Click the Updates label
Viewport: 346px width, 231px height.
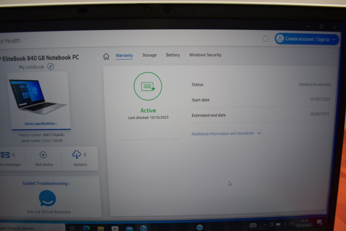click(80, 165)
